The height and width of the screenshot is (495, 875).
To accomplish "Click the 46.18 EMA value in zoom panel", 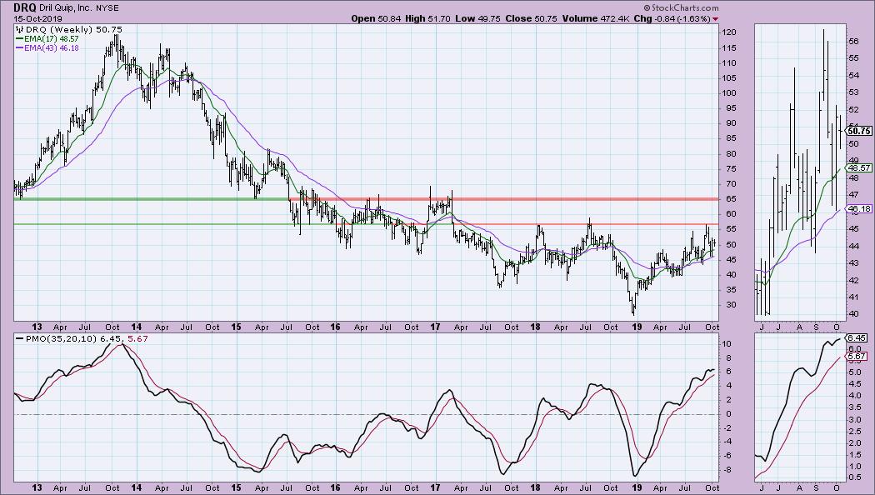I will 857,208.
